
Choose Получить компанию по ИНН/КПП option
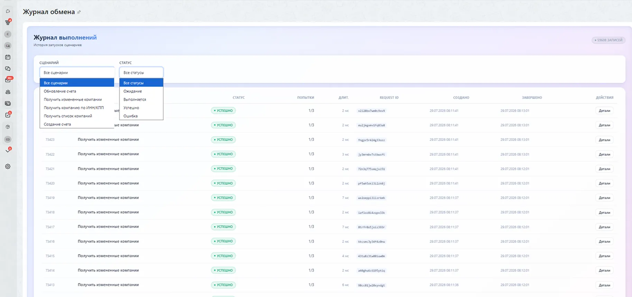[77, 108]
